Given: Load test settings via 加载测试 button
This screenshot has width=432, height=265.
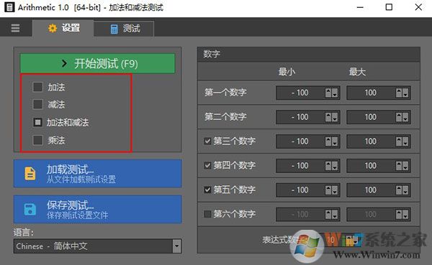Looking at the screenshot, I should coord(97,174).
